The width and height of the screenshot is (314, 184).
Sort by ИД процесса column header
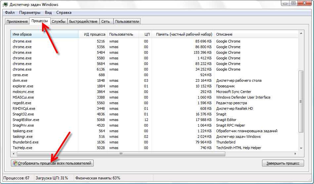(x=93, y=34)
